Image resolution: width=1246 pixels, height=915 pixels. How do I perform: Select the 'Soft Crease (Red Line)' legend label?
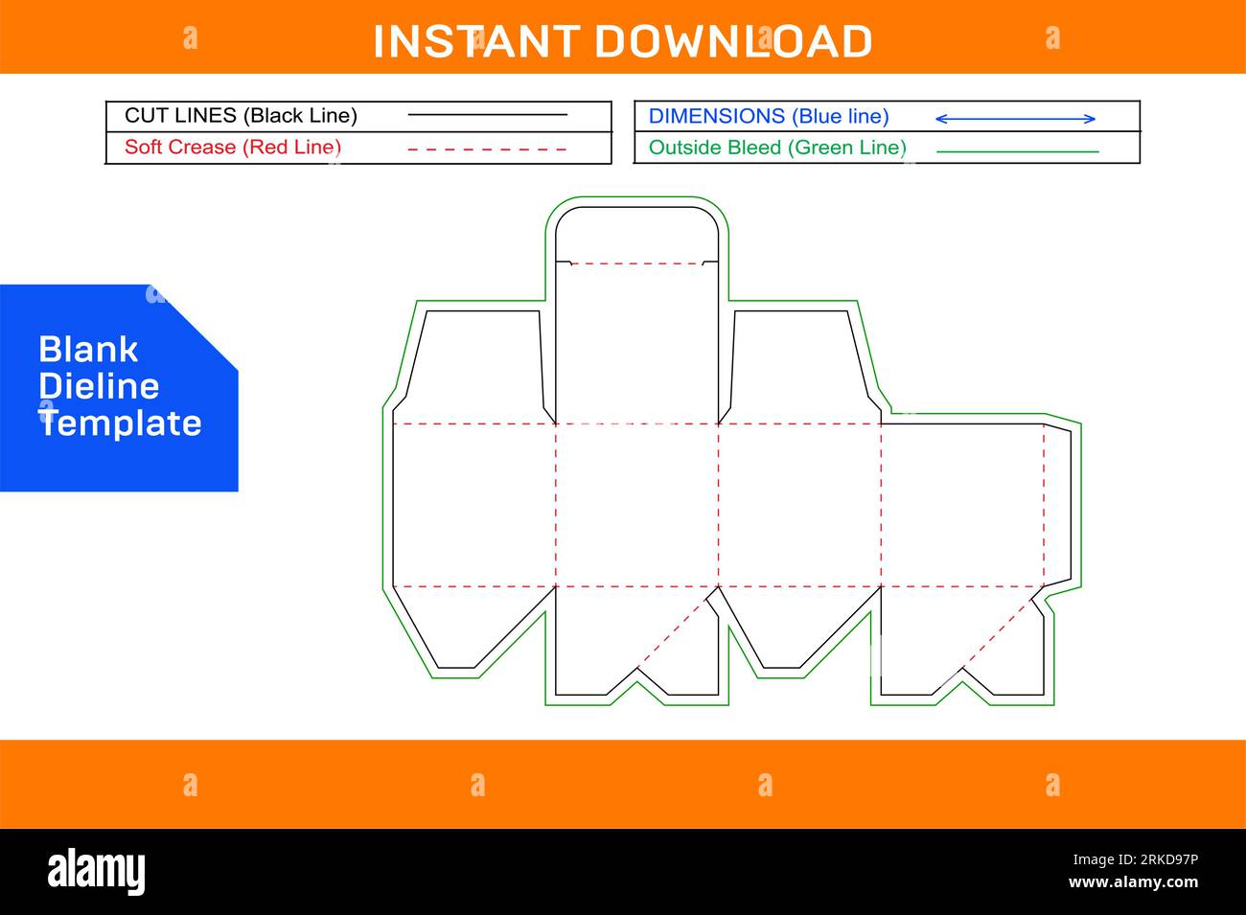point(233,147)
